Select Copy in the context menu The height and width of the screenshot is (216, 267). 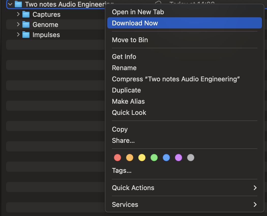click(x=185, y=129)
